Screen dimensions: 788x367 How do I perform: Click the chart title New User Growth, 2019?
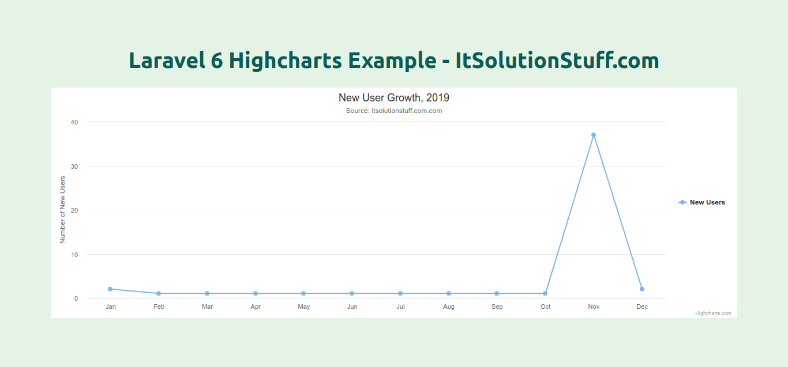tap(394, 98)
